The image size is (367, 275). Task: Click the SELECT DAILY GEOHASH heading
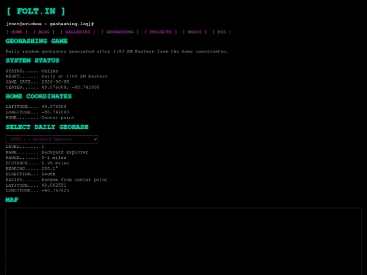click(x=47, y=127)
